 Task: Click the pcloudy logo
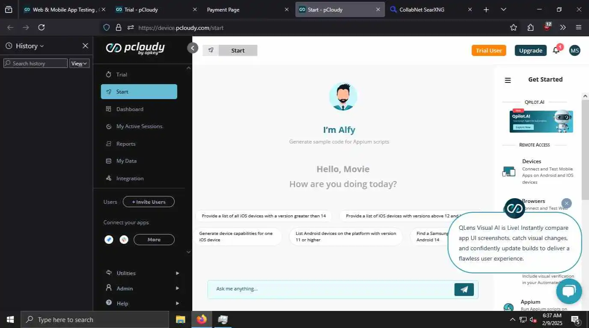coord(135,48)
